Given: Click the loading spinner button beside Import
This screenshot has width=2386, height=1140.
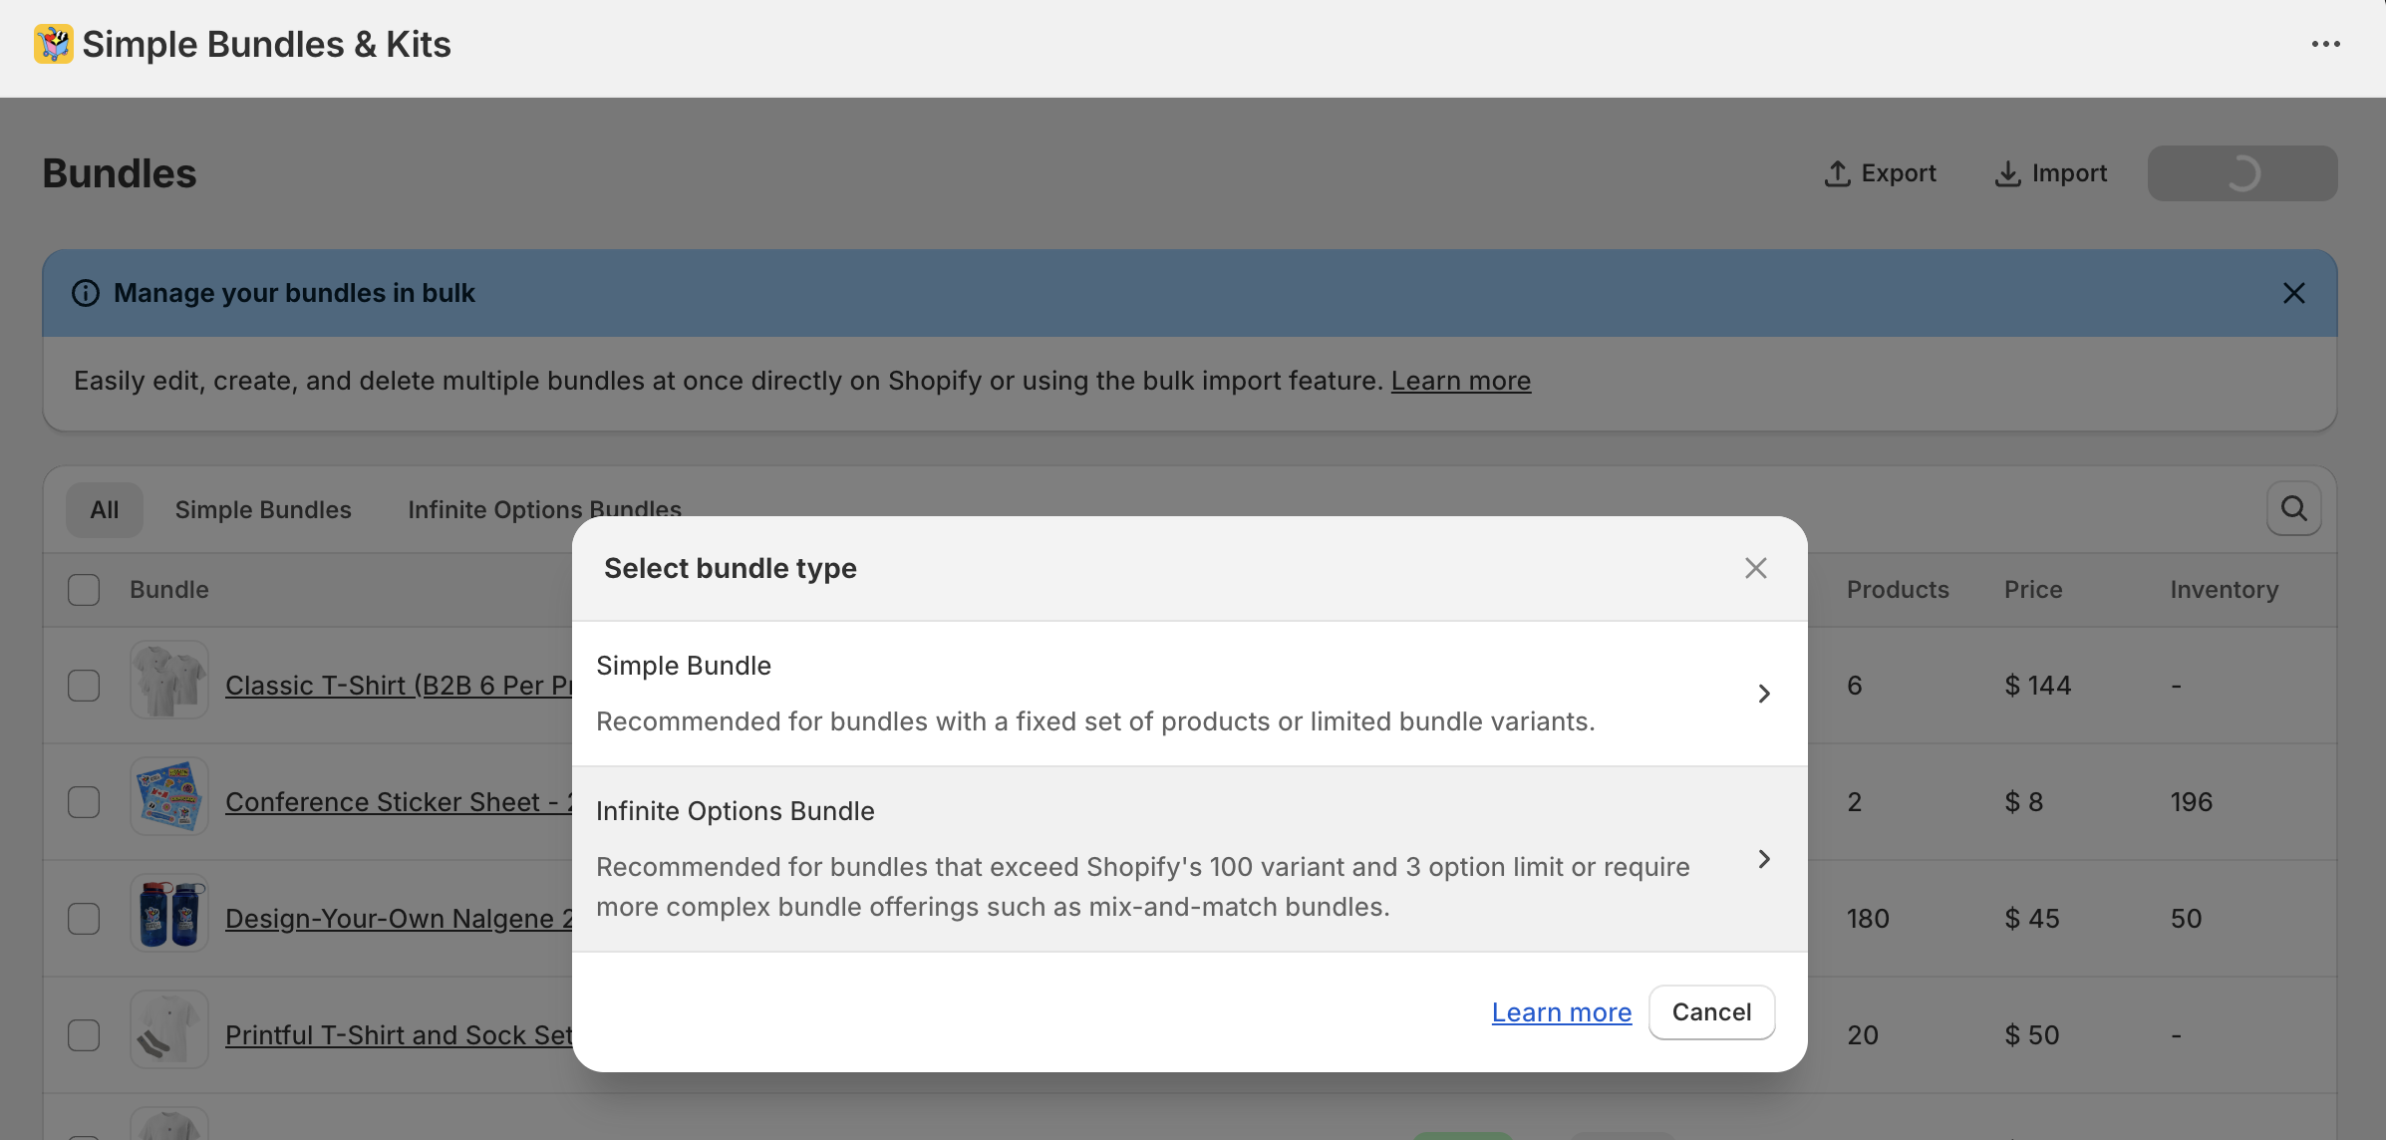Looking at the screenshot, I should click(2242, 173).
